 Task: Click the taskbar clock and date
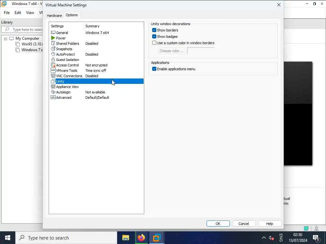point(298,238)
